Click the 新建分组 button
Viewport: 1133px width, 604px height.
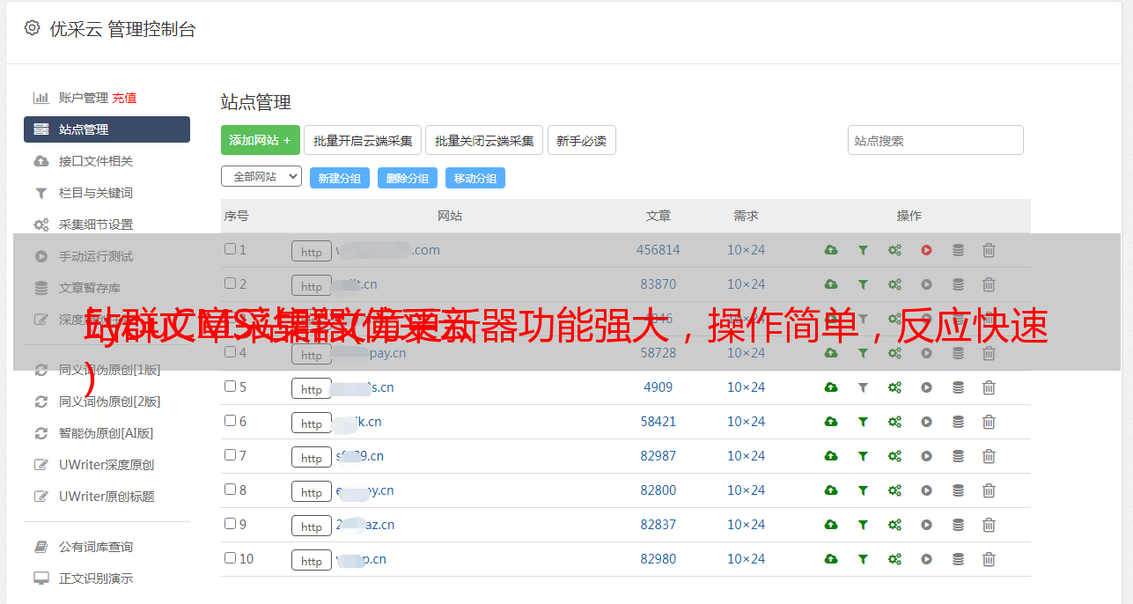click(340, 178)
